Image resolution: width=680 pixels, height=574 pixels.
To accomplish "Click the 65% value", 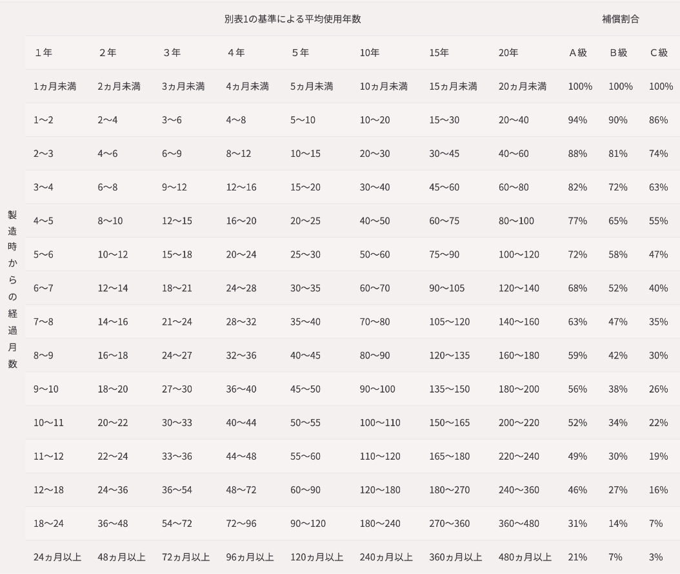I will point(618,221).
